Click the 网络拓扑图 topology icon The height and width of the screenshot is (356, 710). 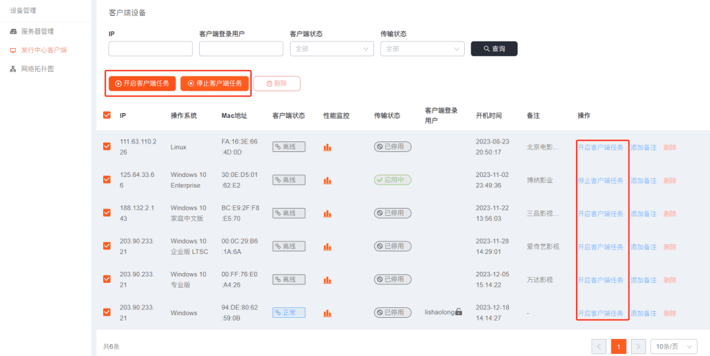pos(13,69)
